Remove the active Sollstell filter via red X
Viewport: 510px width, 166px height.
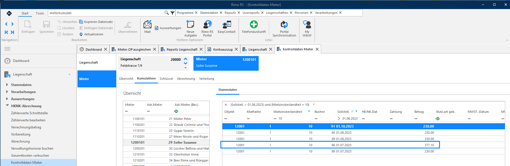[226, 105]
